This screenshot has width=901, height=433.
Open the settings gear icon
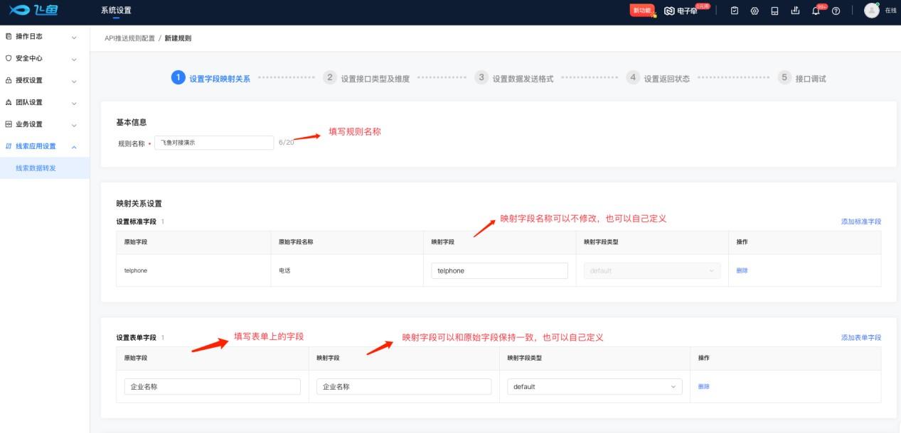(755, 11)
